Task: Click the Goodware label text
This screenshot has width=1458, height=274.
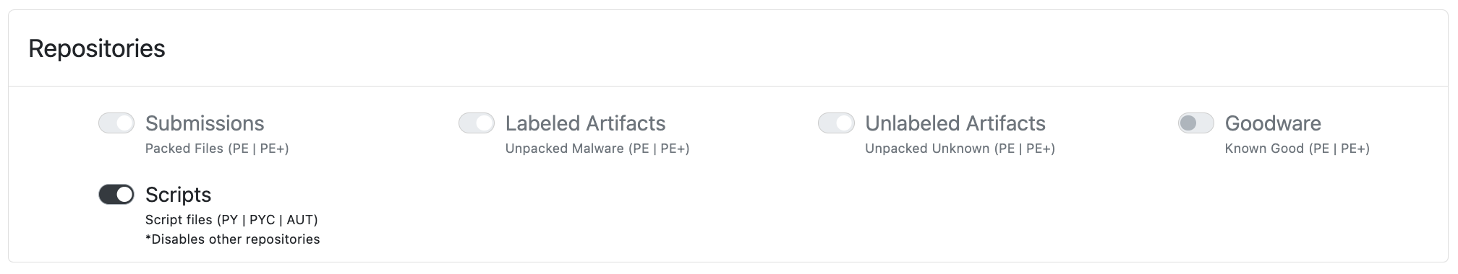Action: (x=1273, y=123)
